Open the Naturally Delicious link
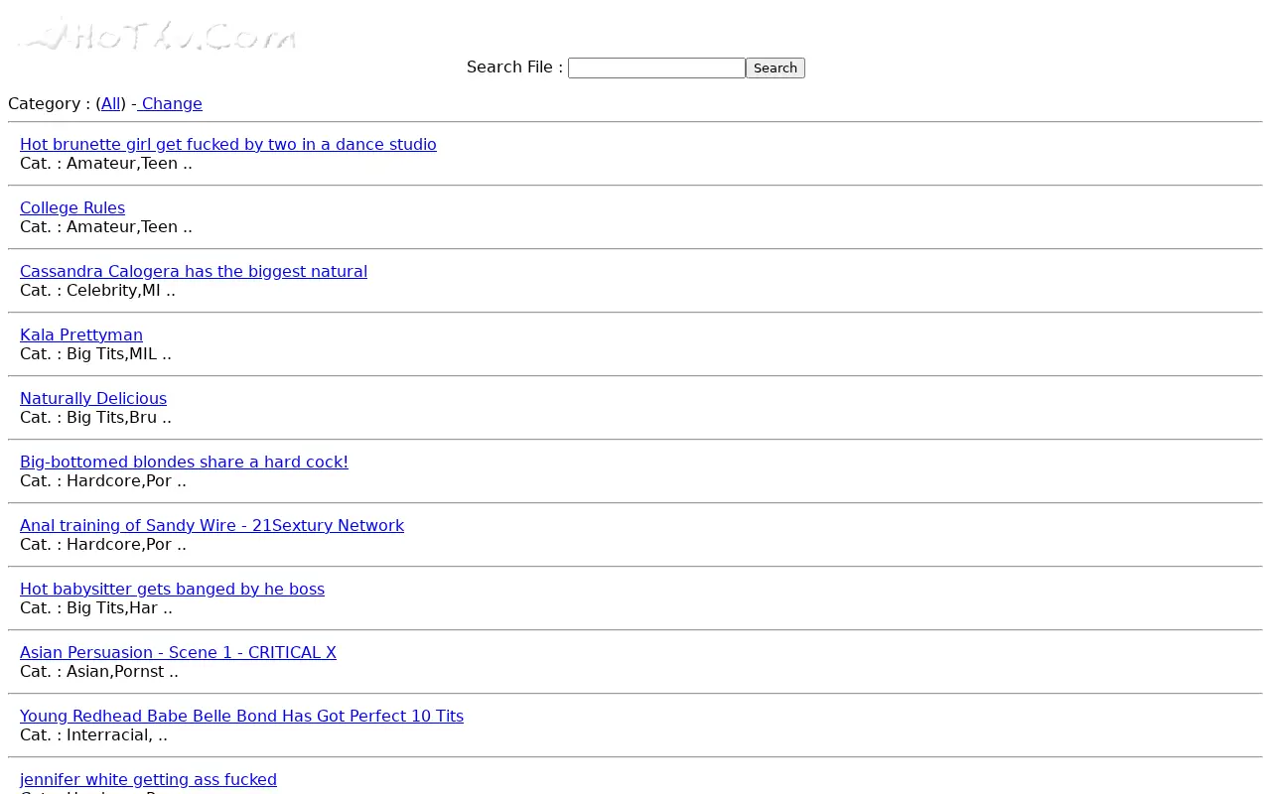Viewport: 1271px width, 794px height. (x=93, y=398)
